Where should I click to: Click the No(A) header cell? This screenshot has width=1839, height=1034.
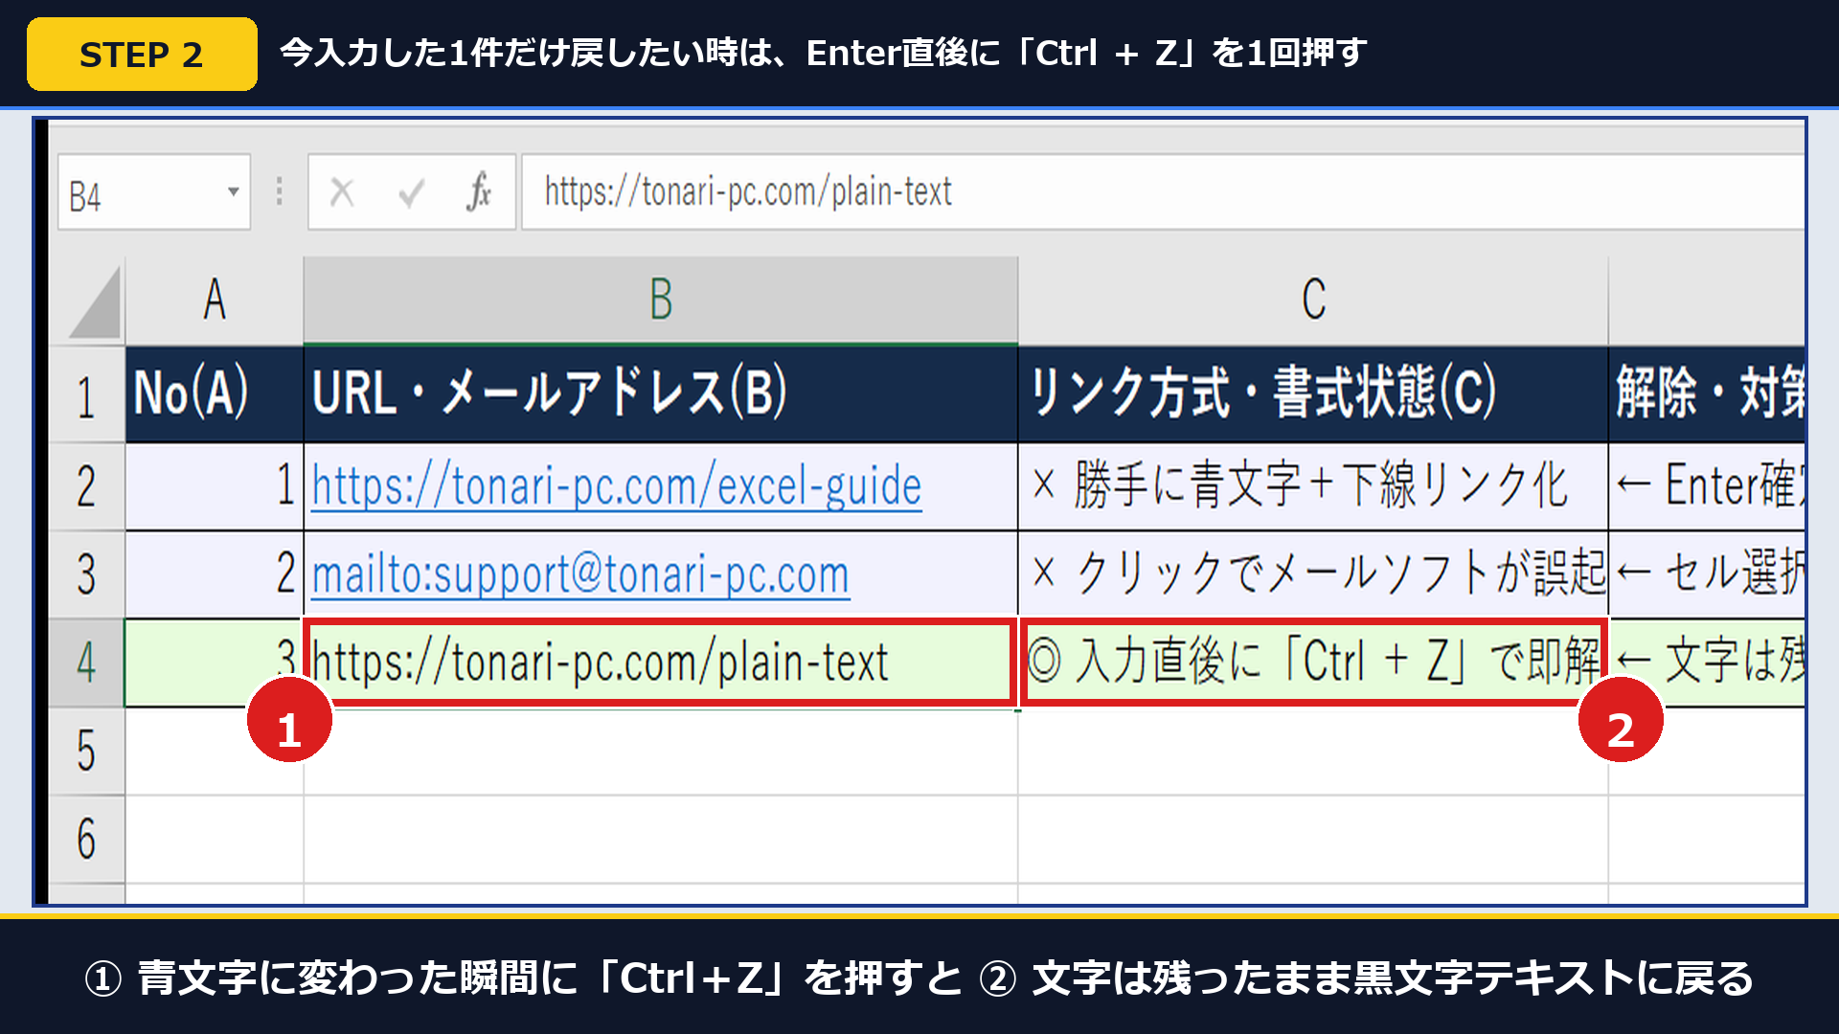[215, 393]
